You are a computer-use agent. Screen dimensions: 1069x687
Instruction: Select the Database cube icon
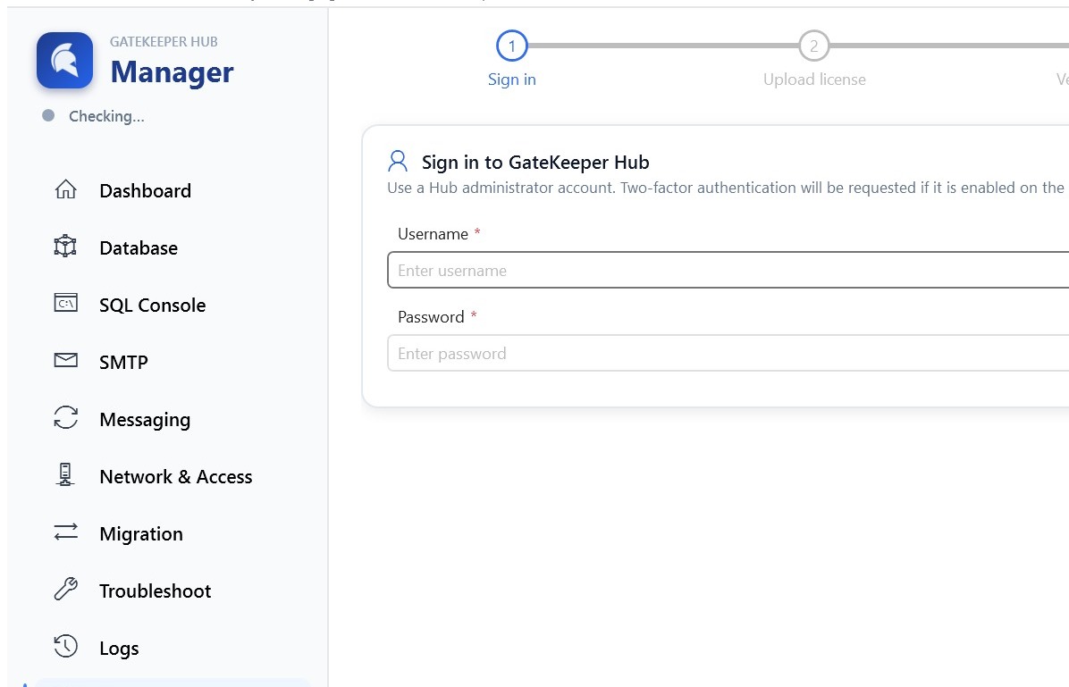click(x=65, y=246)
